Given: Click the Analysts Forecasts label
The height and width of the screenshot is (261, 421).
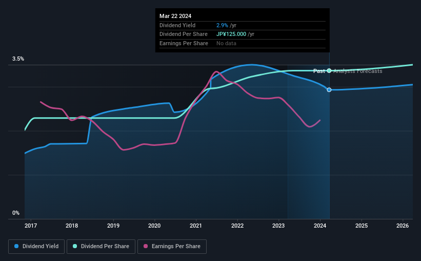Looking at the screenshot, I should [357, 71].
